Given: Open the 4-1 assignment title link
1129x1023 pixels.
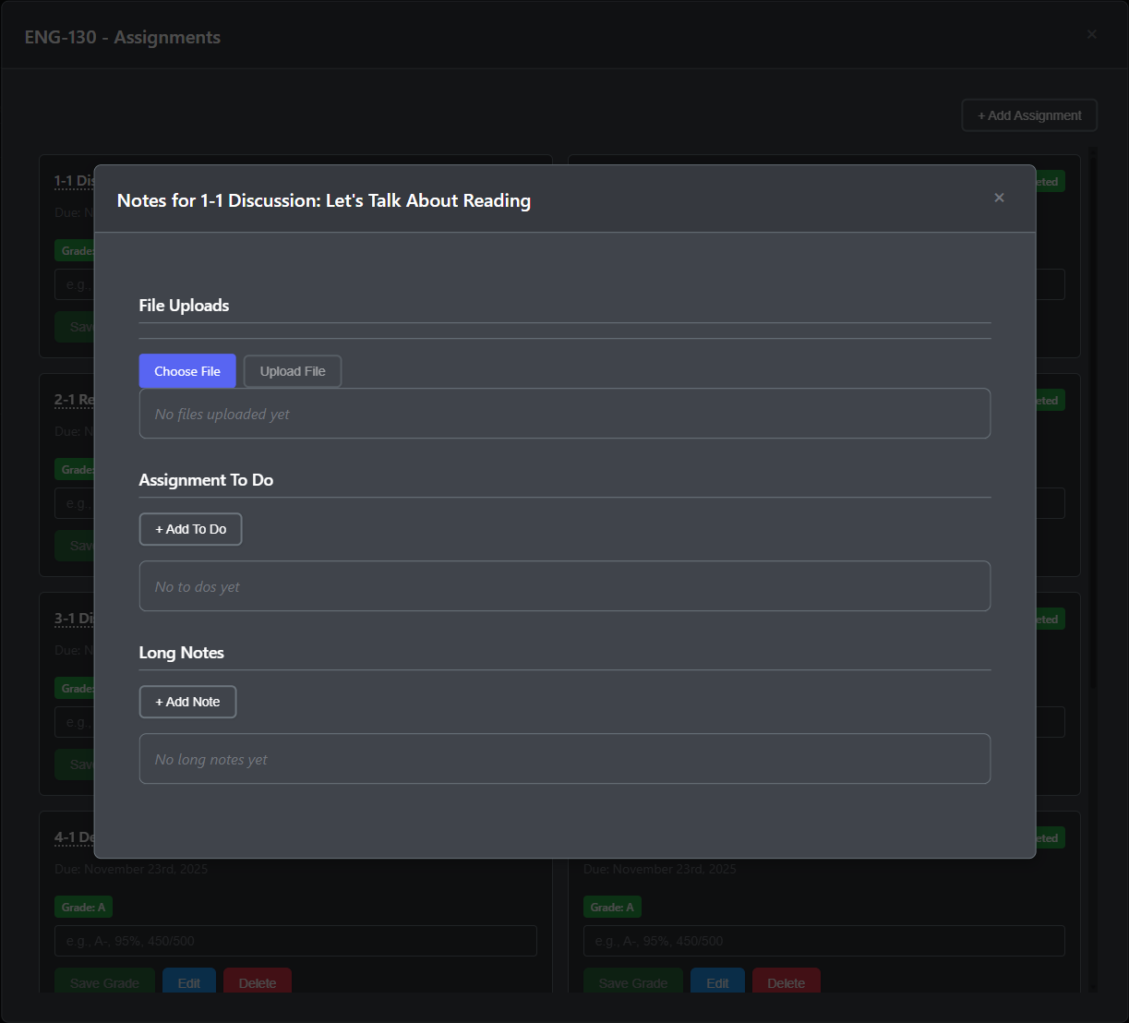Looking at the screenshot, I should (x=74, y=837).
